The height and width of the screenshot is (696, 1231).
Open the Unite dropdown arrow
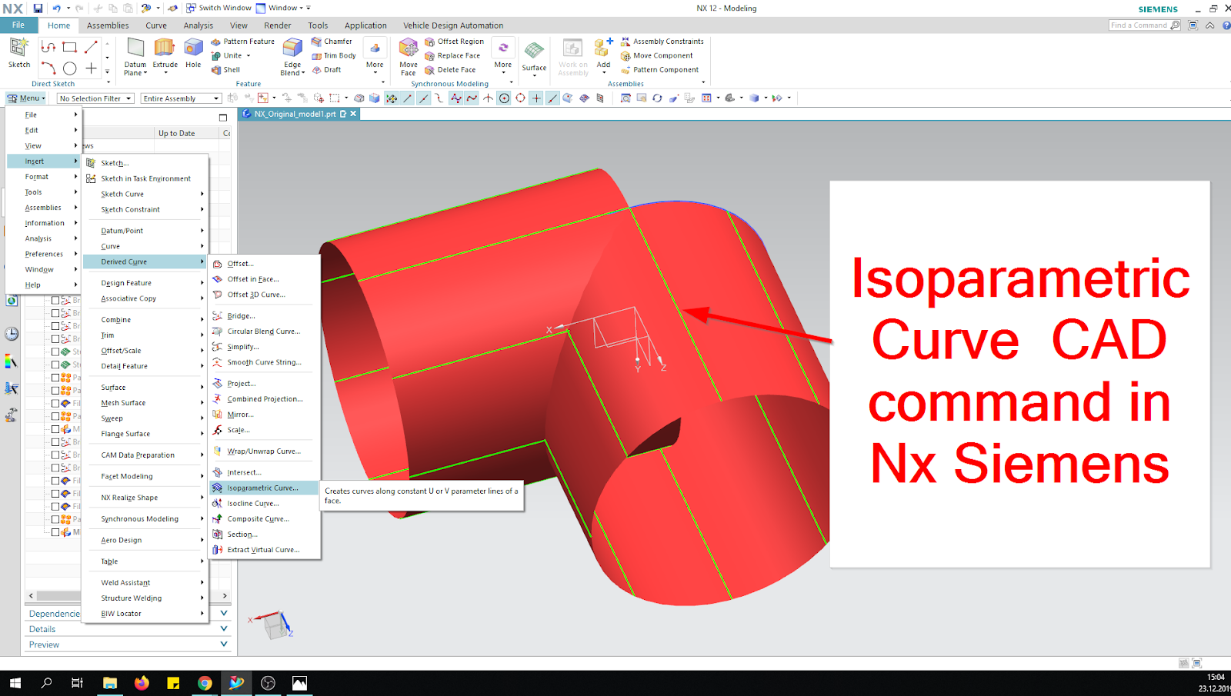(249, 56)
